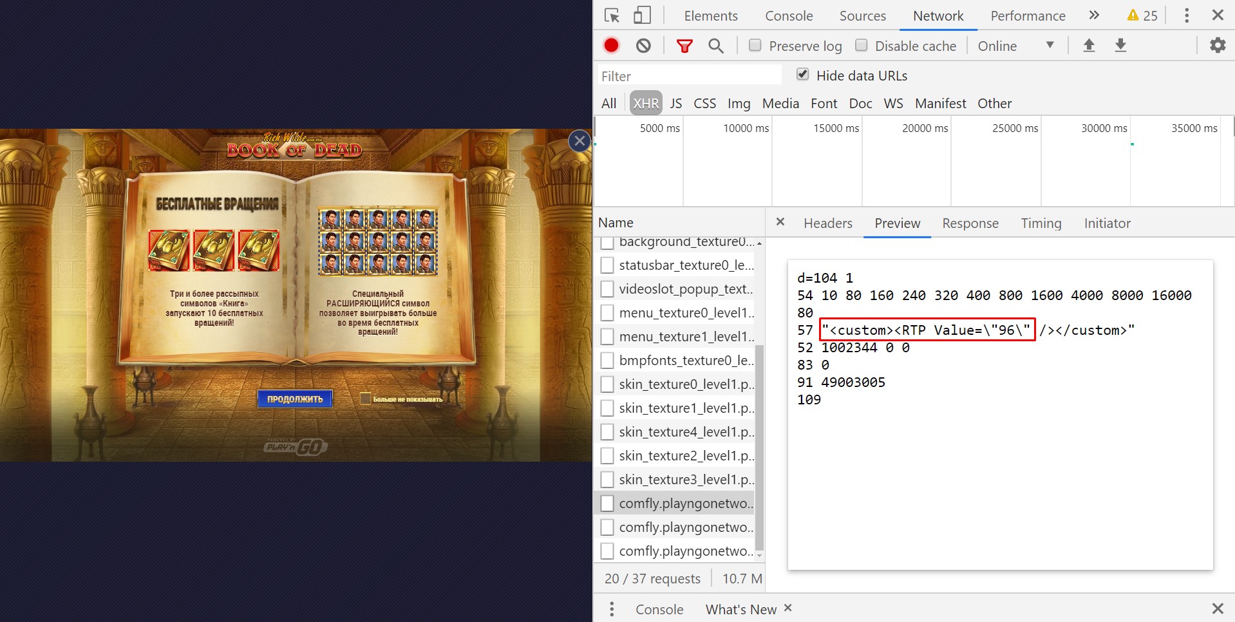The image size is (1235, 622).
Task: Toggle the red filter funnel icon
Action: pos(684,46)
